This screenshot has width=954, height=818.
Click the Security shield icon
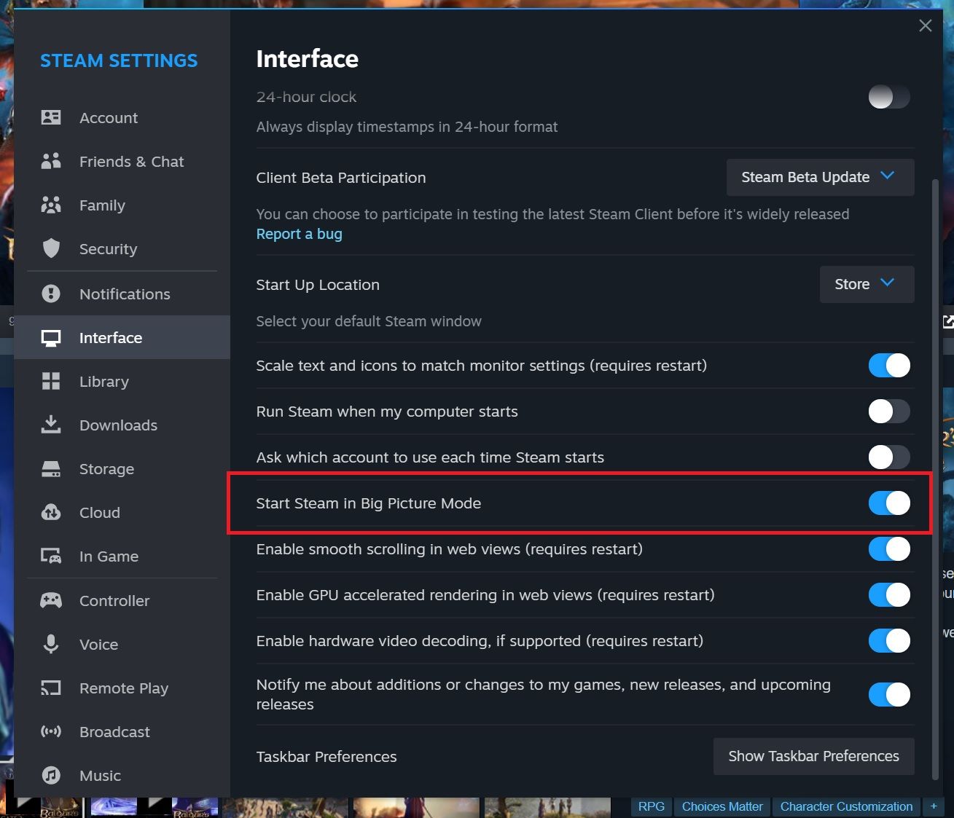pos(51,248)
